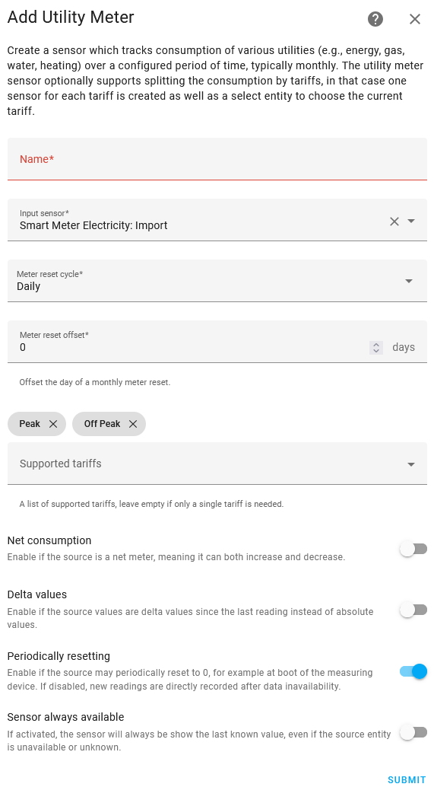This screenshot has height=787, width=434.
Task: Open the help question mark icon
Action: [x=375, y=19]
